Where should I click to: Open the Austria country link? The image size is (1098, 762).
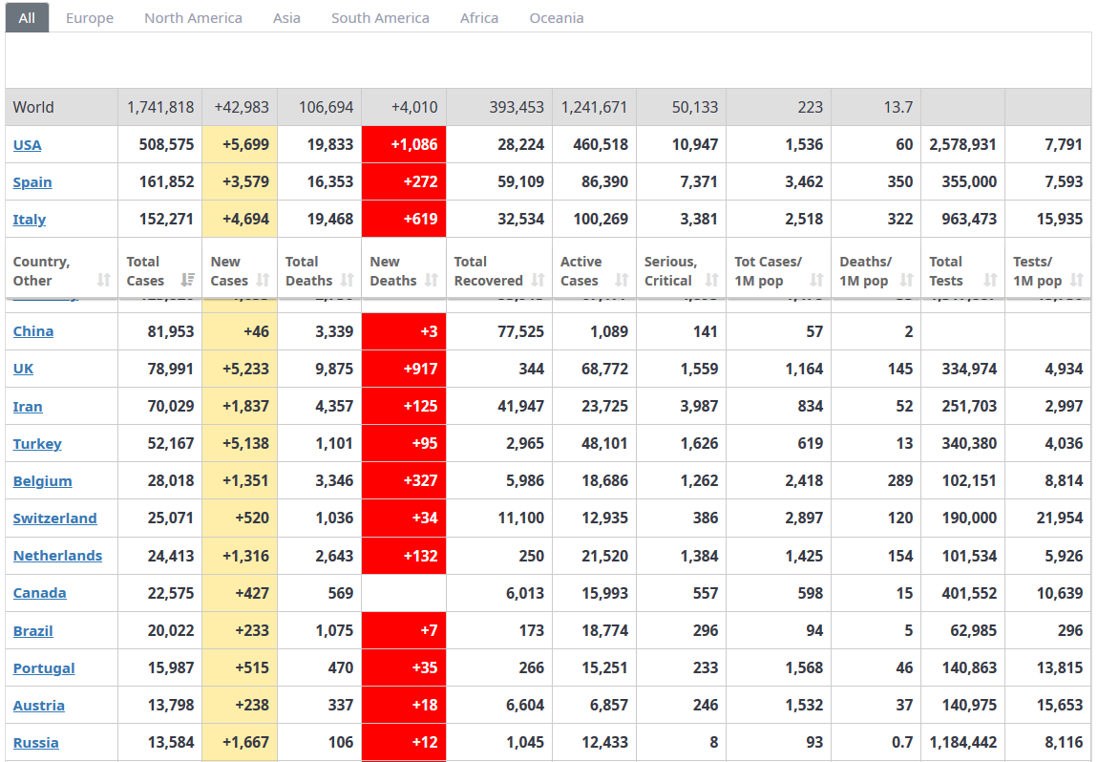(x=39, y=706)
